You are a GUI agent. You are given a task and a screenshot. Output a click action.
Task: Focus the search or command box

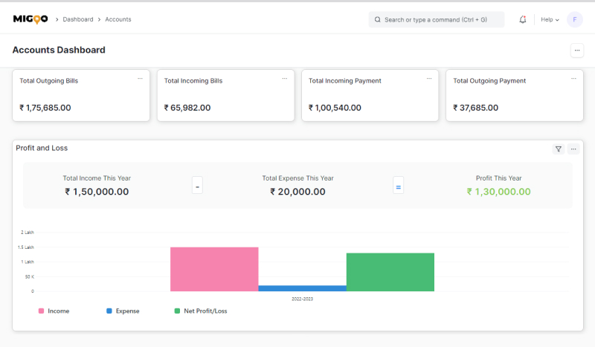tap(437, 19)
